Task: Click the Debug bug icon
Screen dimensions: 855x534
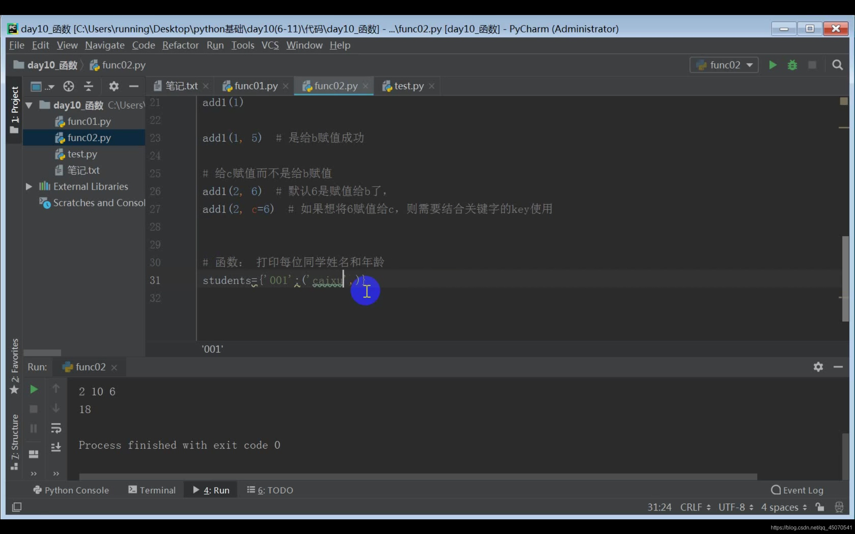Action: click(x=792, y=65)
